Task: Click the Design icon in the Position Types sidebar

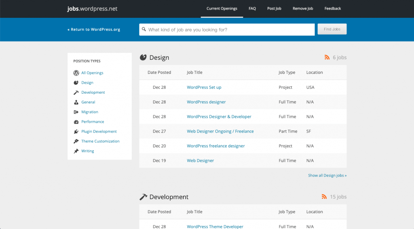Action: click(76, 82)
